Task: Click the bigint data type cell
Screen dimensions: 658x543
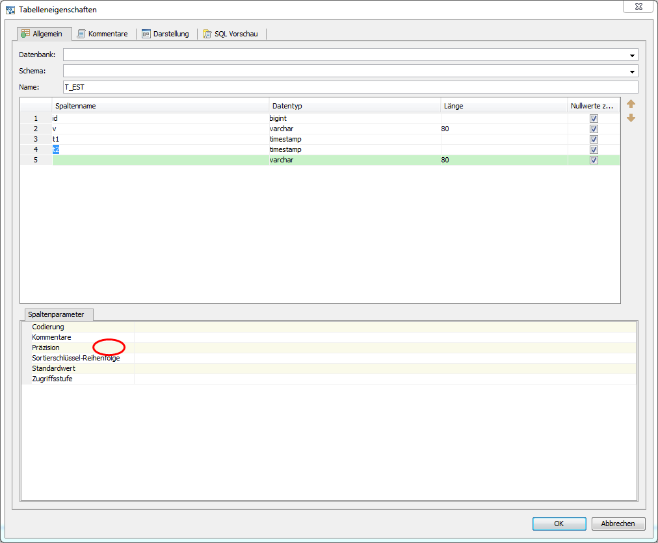Action: click(x=354, y=118)
